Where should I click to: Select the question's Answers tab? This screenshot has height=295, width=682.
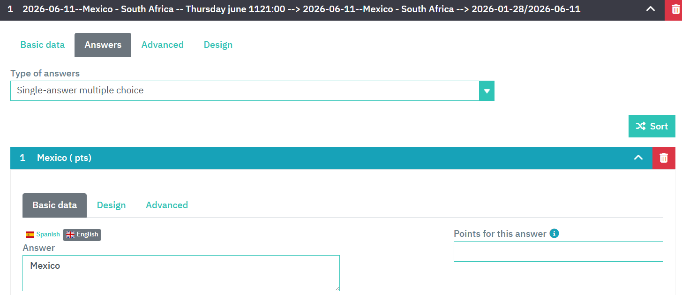coord(103,45)
